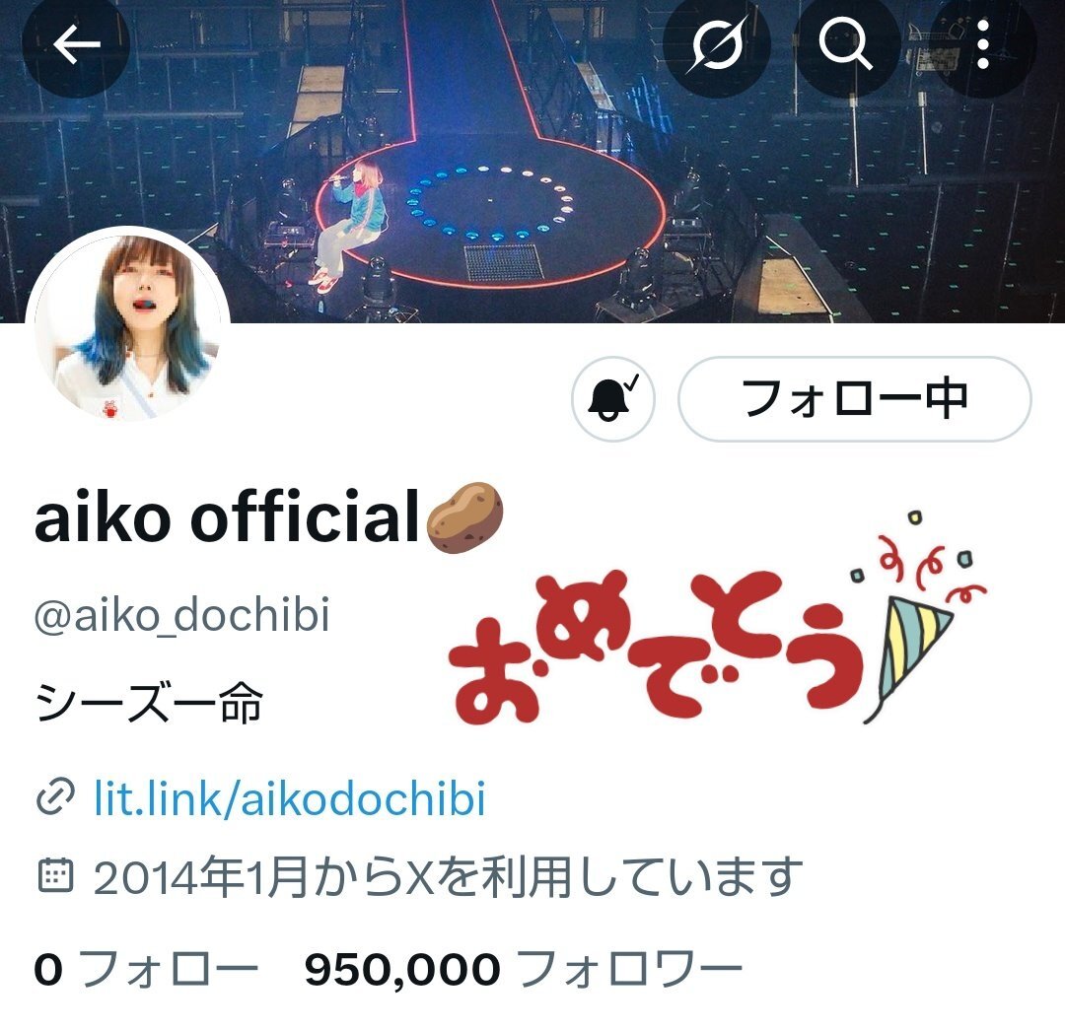Image resolution: width=1065 pixels, height=1030 pixels.
Task: Tap the striped party hat graphic
Action: (910, 657)
